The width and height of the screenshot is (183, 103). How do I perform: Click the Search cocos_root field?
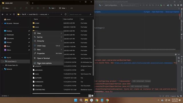(81, 14)
